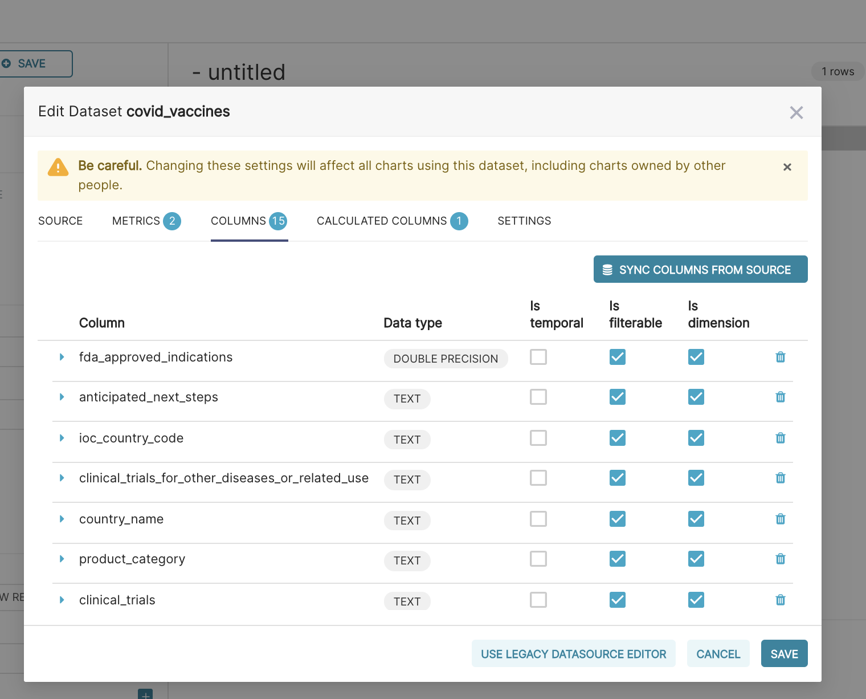Click Sync Columns From Source button
866x699 pixels.
coord(700,270)
